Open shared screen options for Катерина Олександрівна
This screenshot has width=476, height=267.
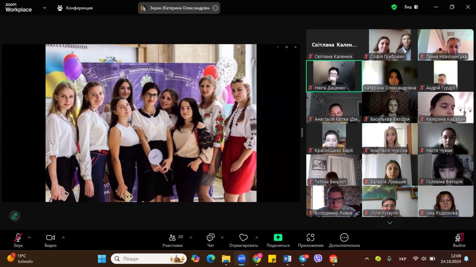[x=215, y=8]
